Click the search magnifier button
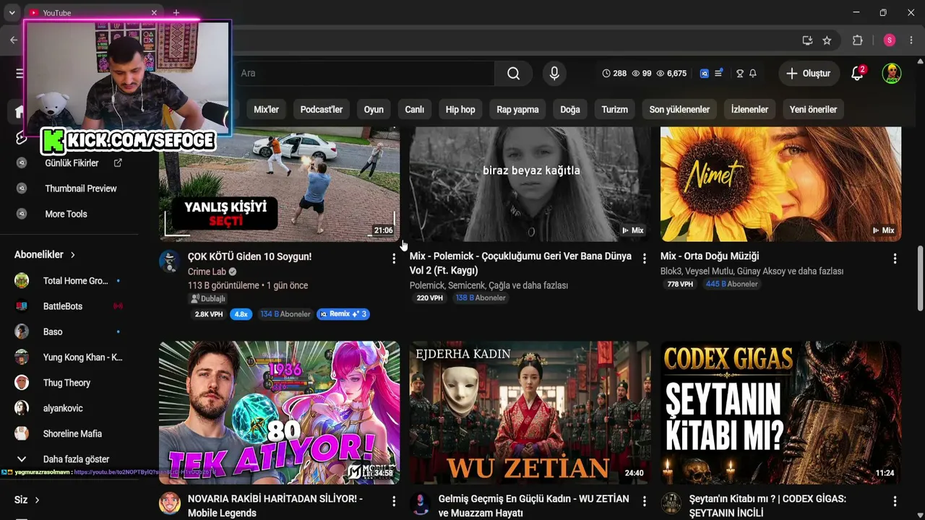The image size is (925, 520). tap(513, 73)
